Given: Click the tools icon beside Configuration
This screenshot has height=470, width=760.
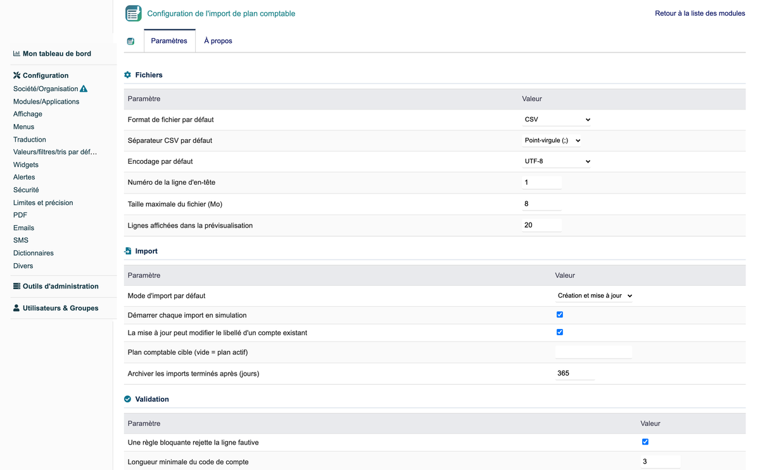Looking at the screenshot, I should 16,75.
